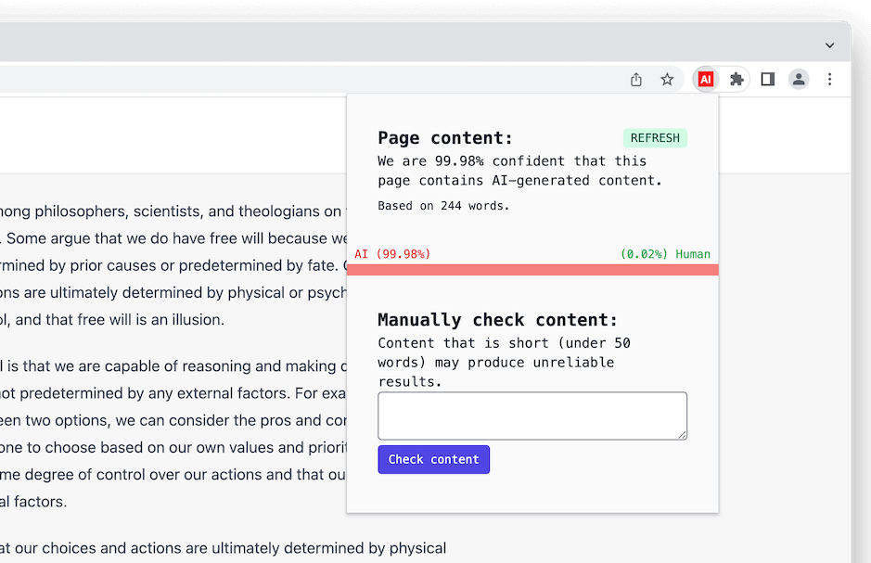This screenshot has width=871, height=563.
Task: Click the (0.02%) Human label
Action: [665, 254]
